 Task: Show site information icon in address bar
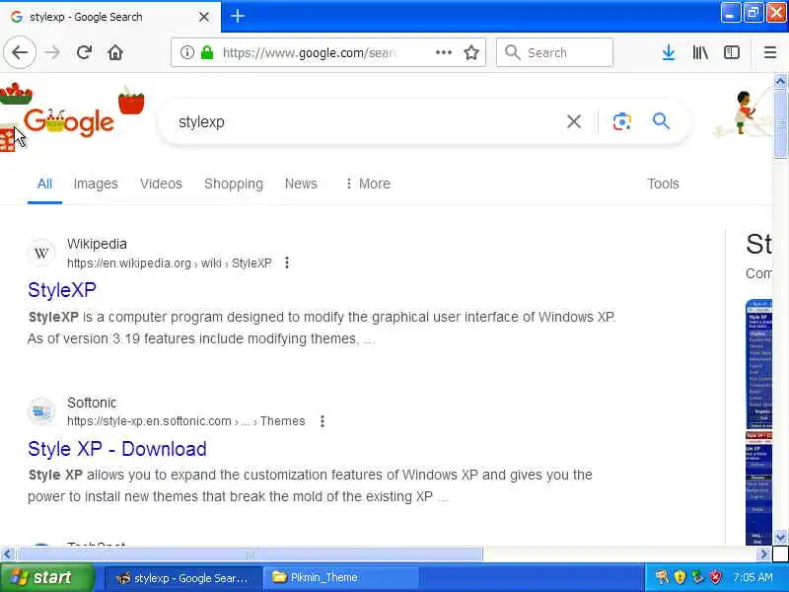click(186, 52)
